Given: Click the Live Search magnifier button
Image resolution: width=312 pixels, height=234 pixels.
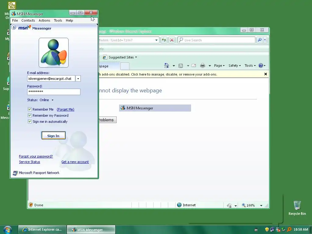Looking at the screenshot, I should click(x=260, y=40).
